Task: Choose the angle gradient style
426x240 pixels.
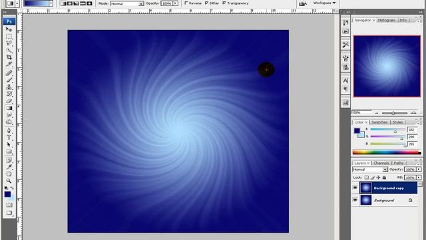Action: (77, 3)
